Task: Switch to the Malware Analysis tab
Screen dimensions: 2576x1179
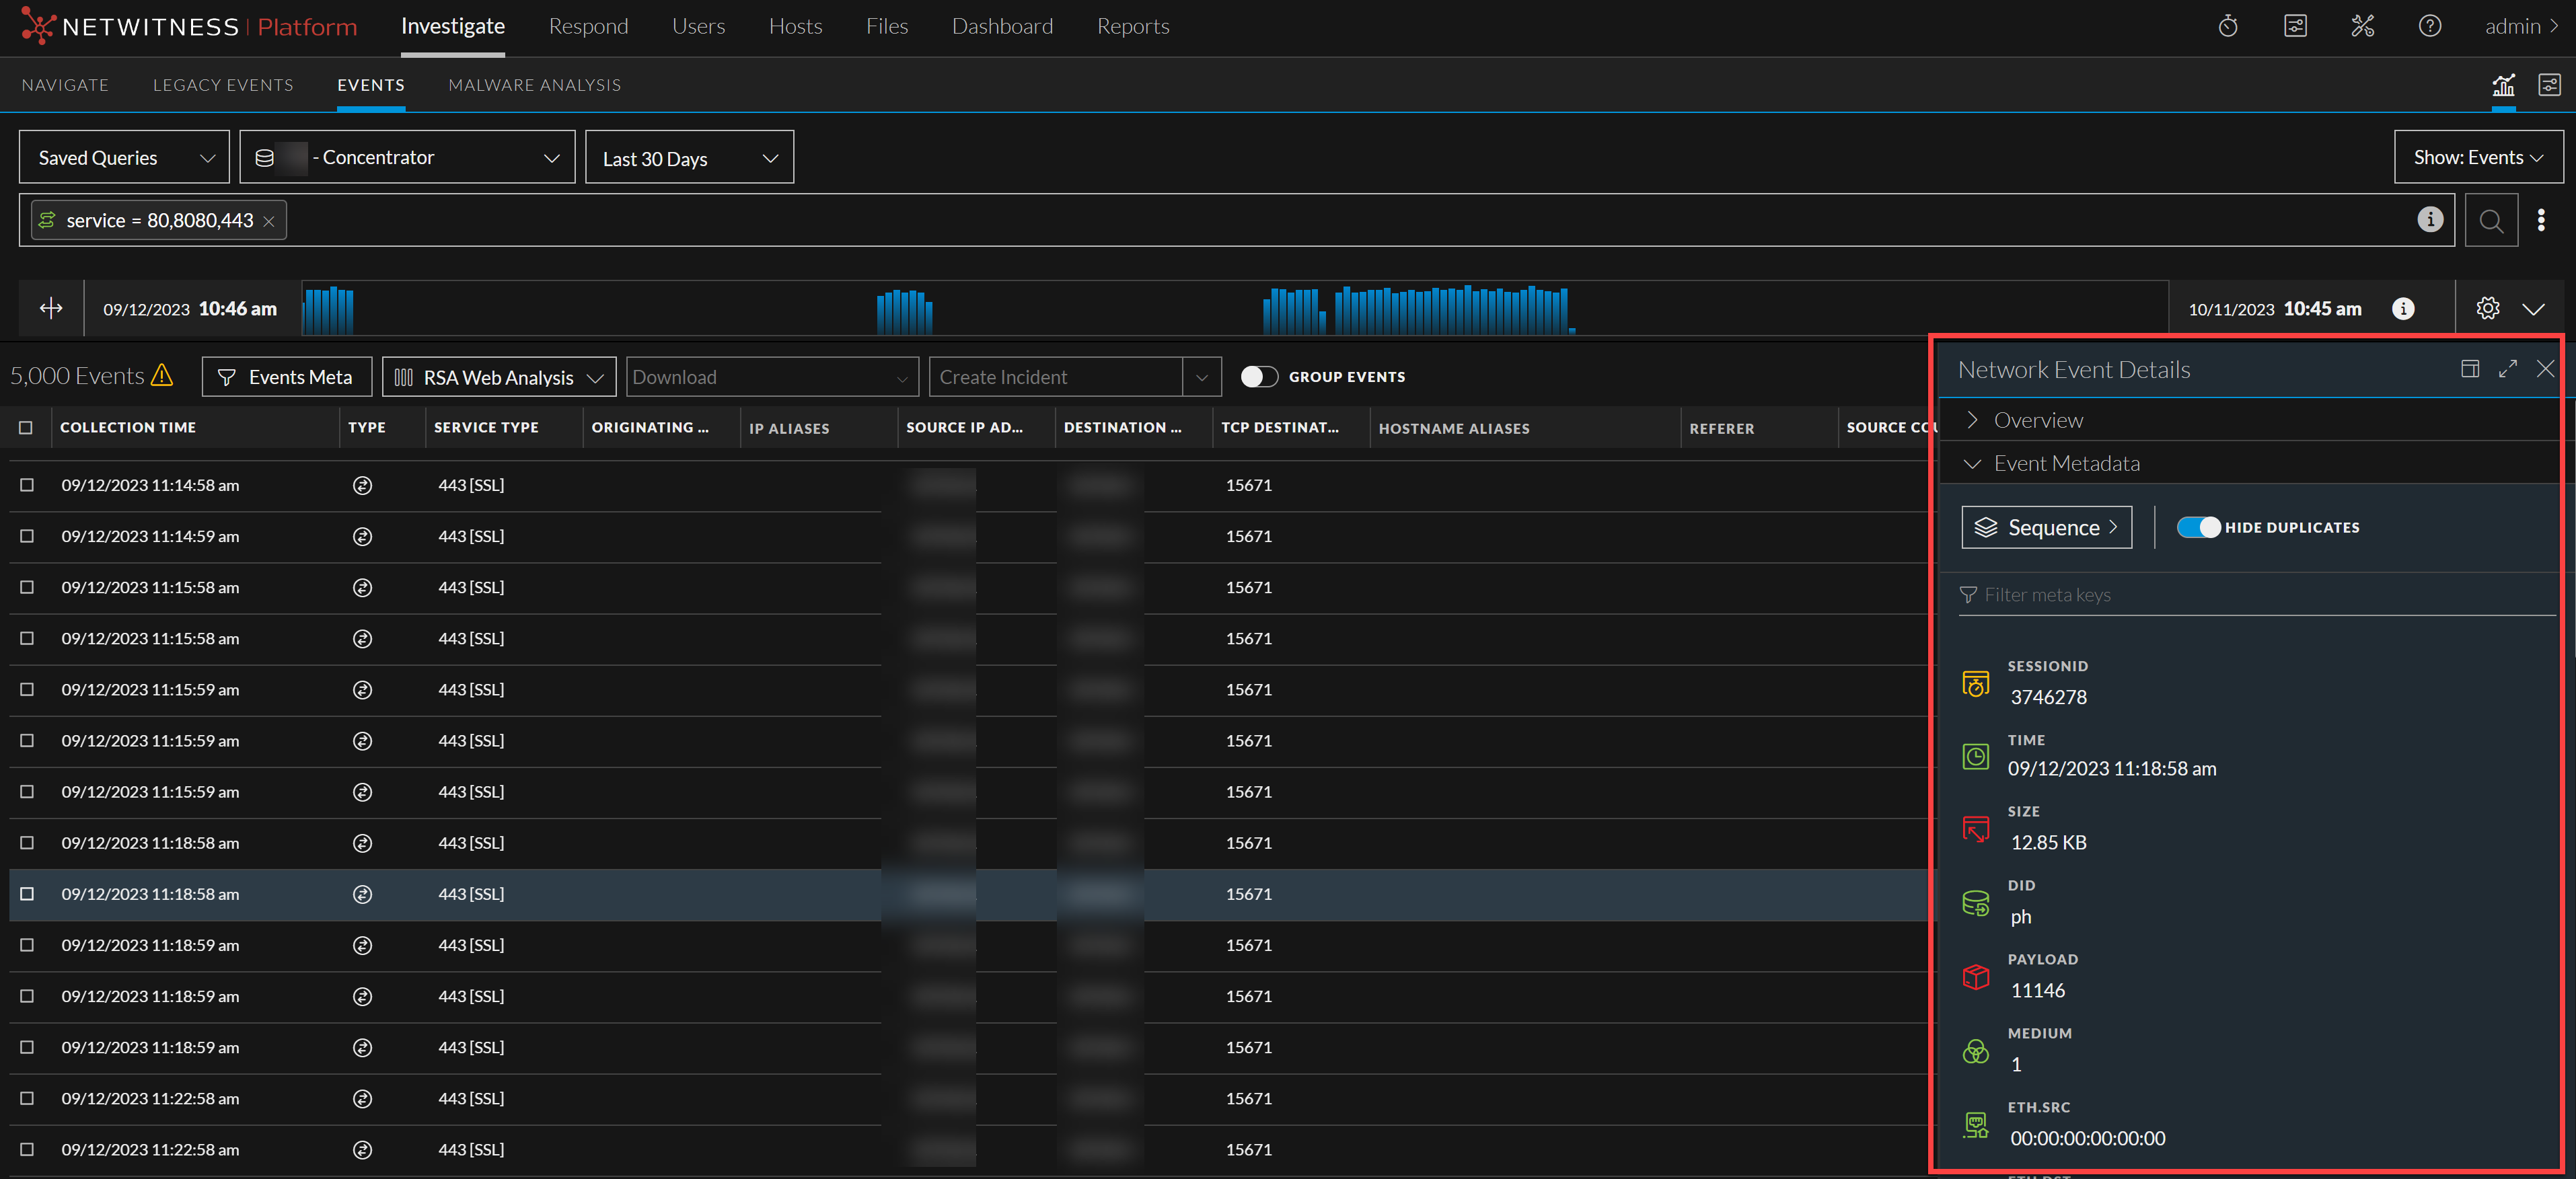Action: [x=534, y=86]
